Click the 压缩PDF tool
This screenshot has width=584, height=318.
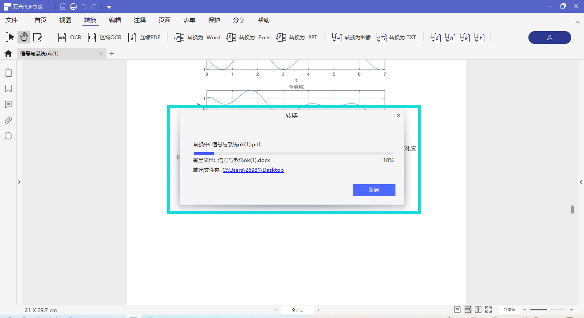click(x=144, y=38)
